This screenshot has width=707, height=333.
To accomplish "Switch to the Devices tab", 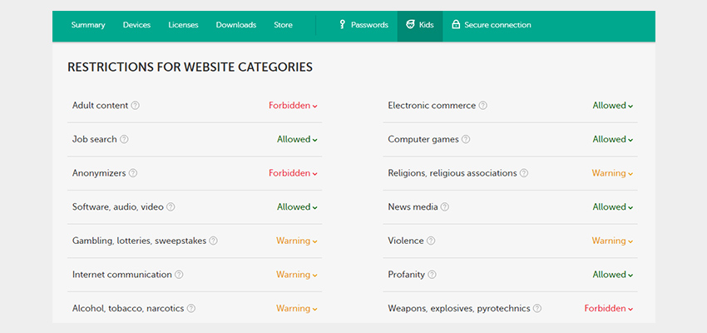I will 136,25.
